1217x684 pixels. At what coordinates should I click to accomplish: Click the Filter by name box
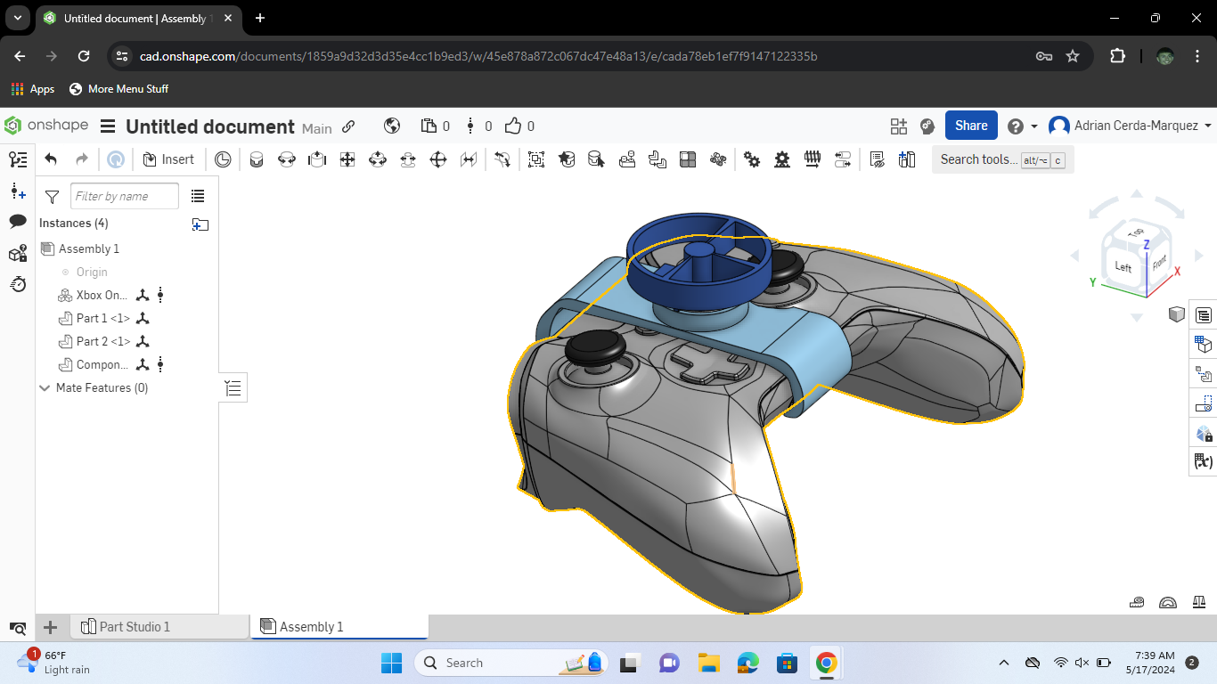pos(125,196)
